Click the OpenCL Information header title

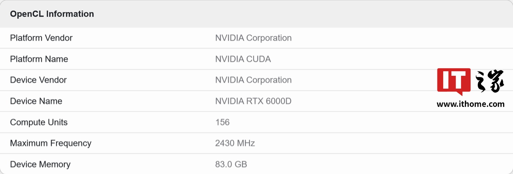coord(52,14)
